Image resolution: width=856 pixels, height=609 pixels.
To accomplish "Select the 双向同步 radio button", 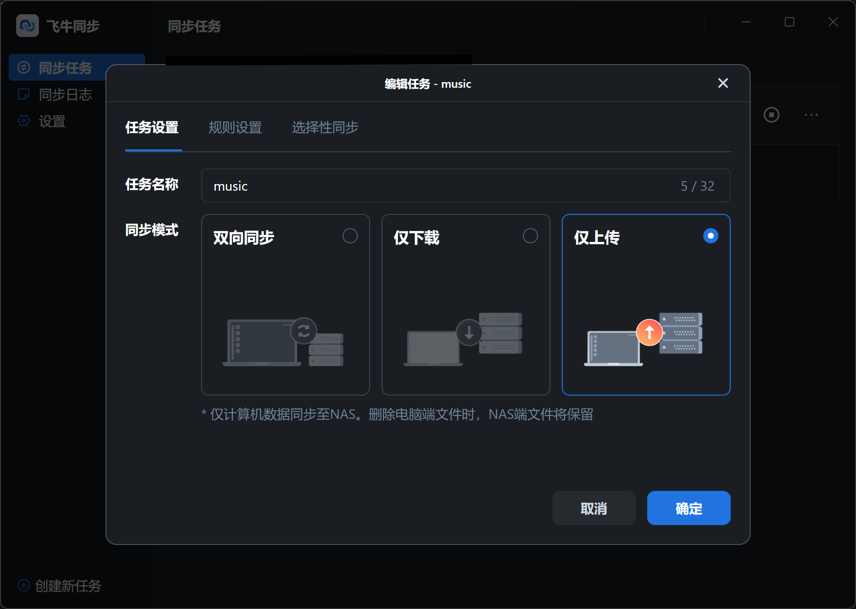I will point(350,236).
